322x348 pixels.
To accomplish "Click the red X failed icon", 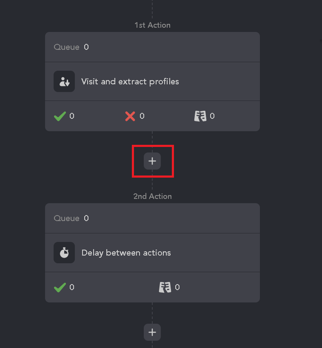I will 130,116.
